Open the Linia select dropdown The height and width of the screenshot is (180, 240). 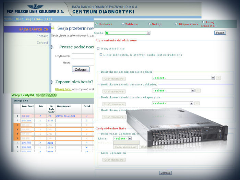pos(130,139)
